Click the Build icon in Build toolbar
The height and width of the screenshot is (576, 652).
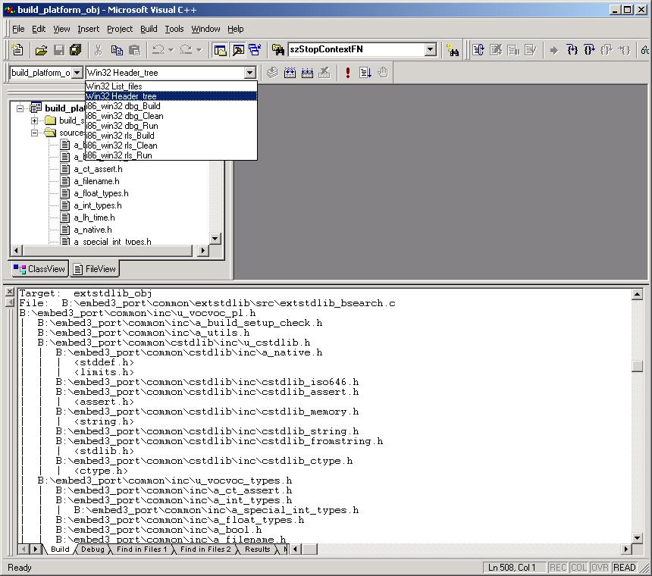pyautogui.click(x=290, y=73)
